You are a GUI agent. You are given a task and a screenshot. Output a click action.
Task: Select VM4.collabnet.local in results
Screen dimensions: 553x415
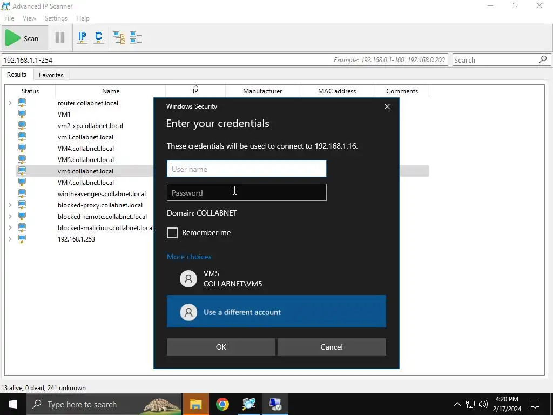[x=86, y=148]
